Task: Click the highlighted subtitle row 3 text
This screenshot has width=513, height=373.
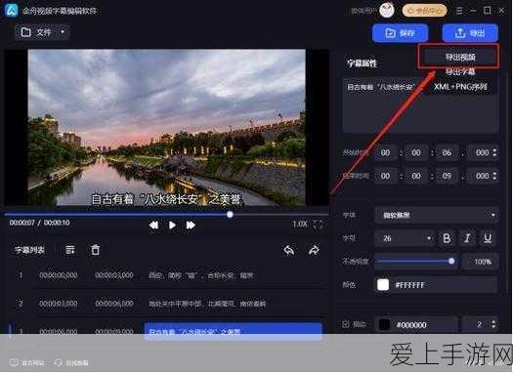Action: tap(233, 331)
